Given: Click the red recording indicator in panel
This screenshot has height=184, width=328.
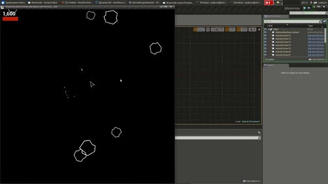Looking at the screenshot, I should pyautogui.click(x=269, y=3).
